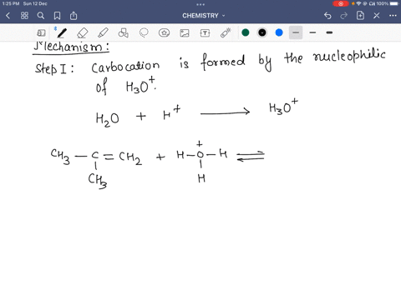Tap the three-dot multitasking indicator
The width and height of the screenshot is (401, 300).
200,4
